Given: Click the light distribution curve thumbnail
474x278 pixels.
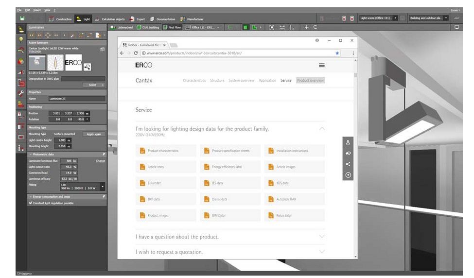Looking at the screenshot, I should [x=55, y=63].
